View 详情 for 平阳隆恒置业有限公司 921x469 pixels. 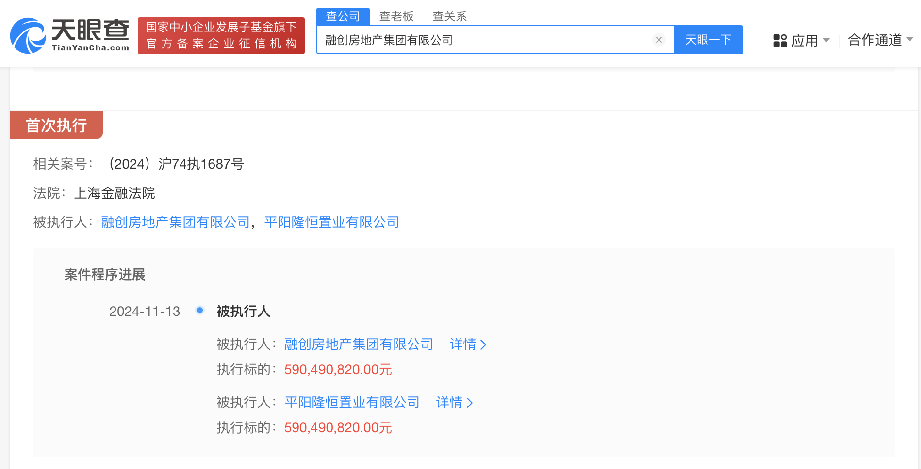coord(454,402)
